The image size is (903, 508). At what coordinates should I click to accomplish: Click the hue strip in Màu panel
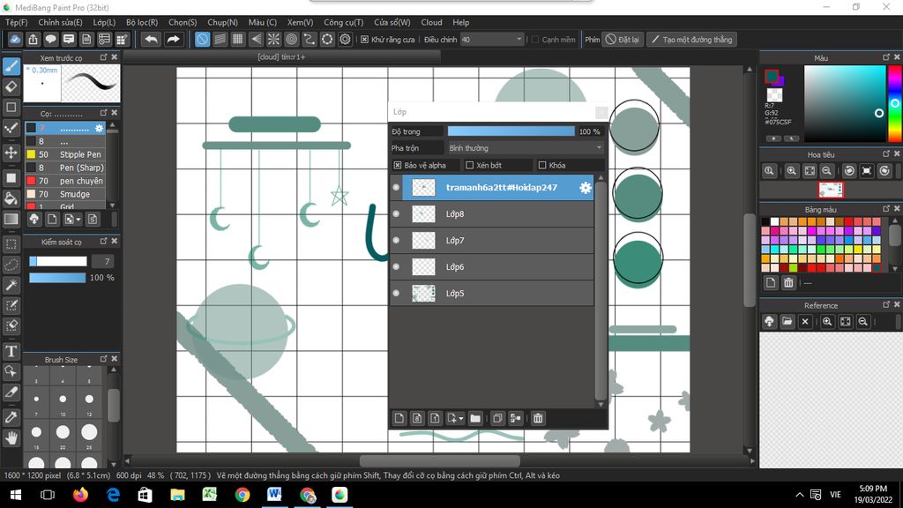895,104
